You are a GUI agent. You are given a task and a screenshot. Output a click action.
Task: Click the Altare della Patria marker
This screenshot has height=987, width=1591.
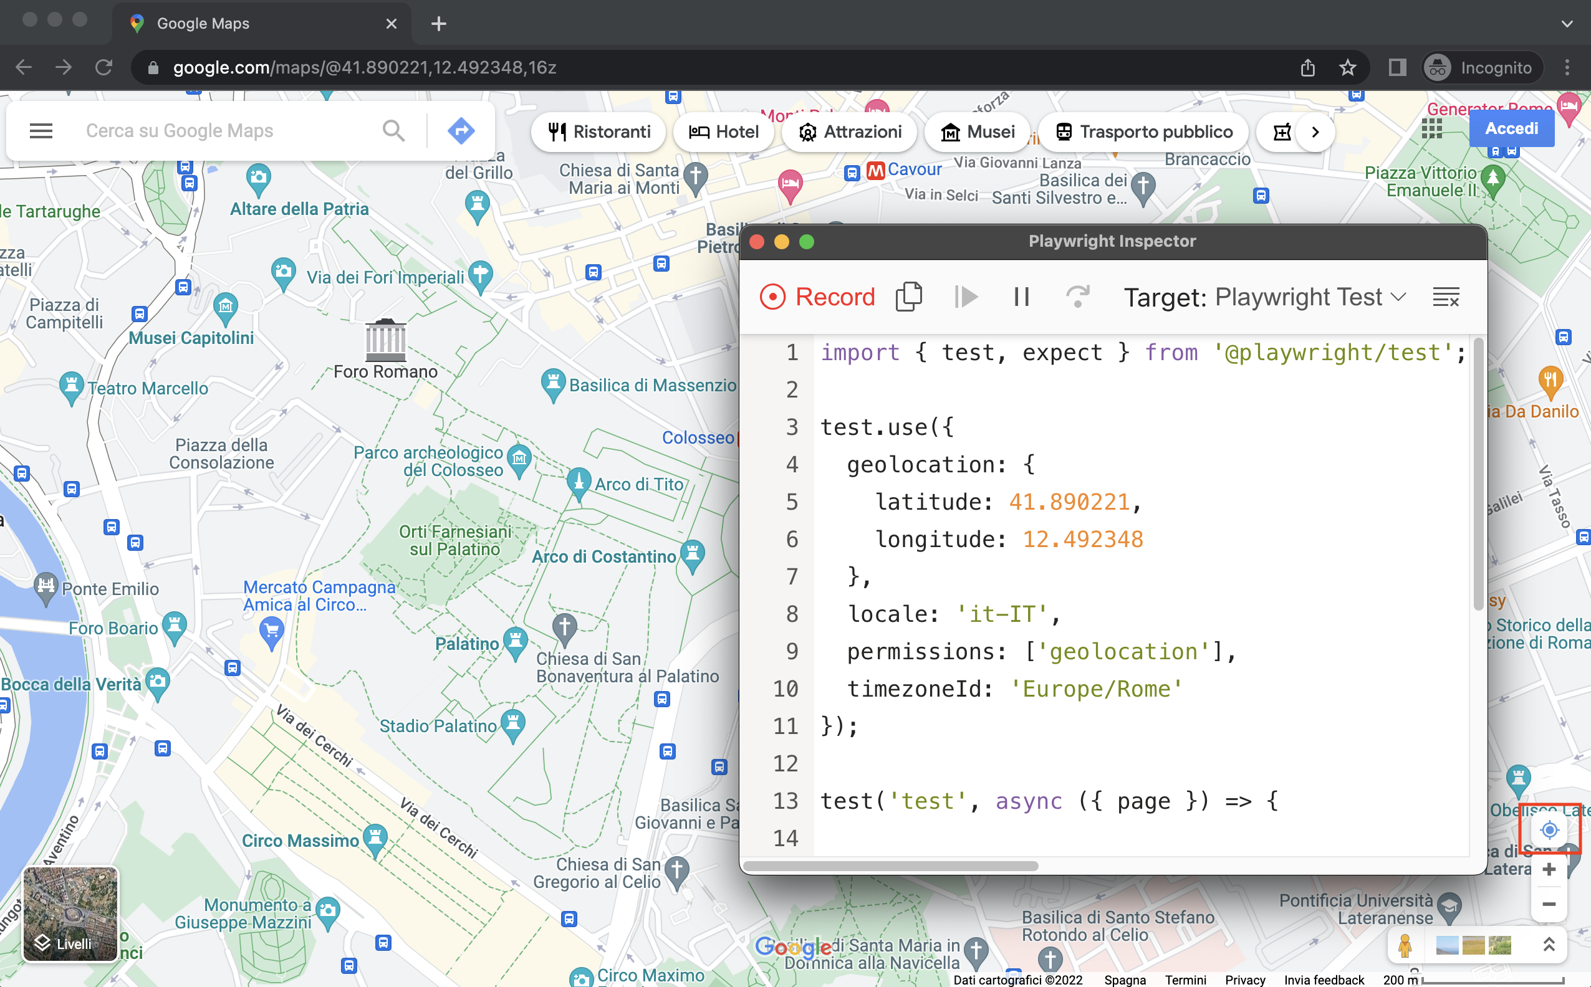259,179
